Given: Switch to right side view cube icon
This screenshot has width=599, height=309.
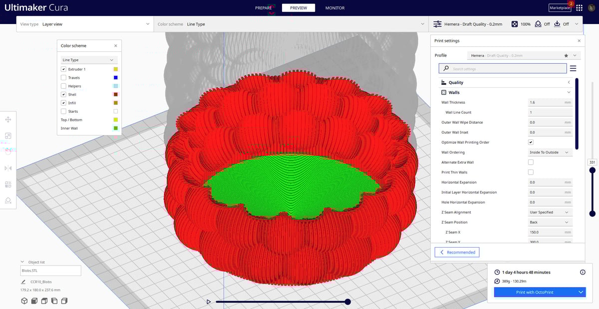Looking at the screenshot, I should pos(64,301).
